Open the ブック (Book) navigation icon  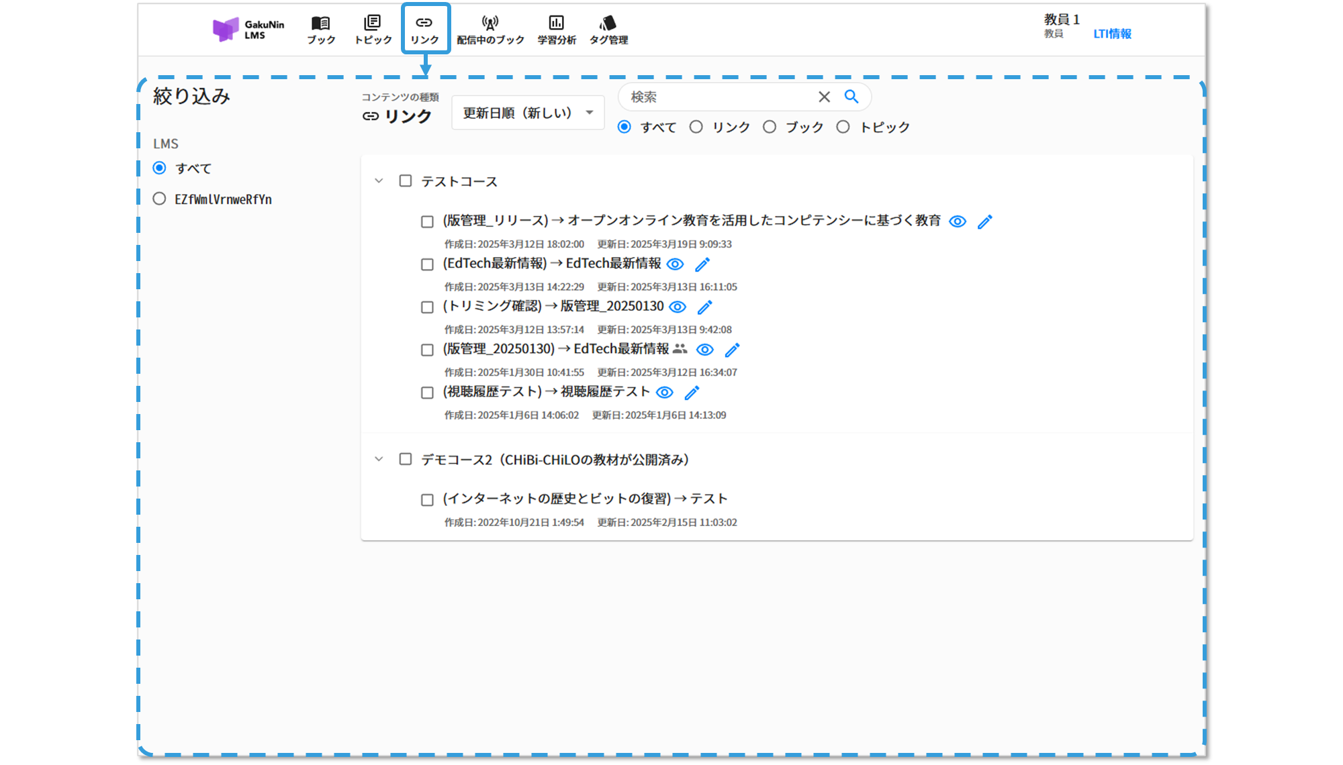coord(321,30)
